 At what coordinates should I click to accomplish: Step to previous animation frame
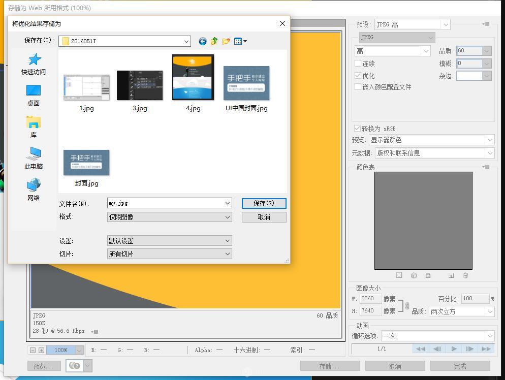(437, 349)
